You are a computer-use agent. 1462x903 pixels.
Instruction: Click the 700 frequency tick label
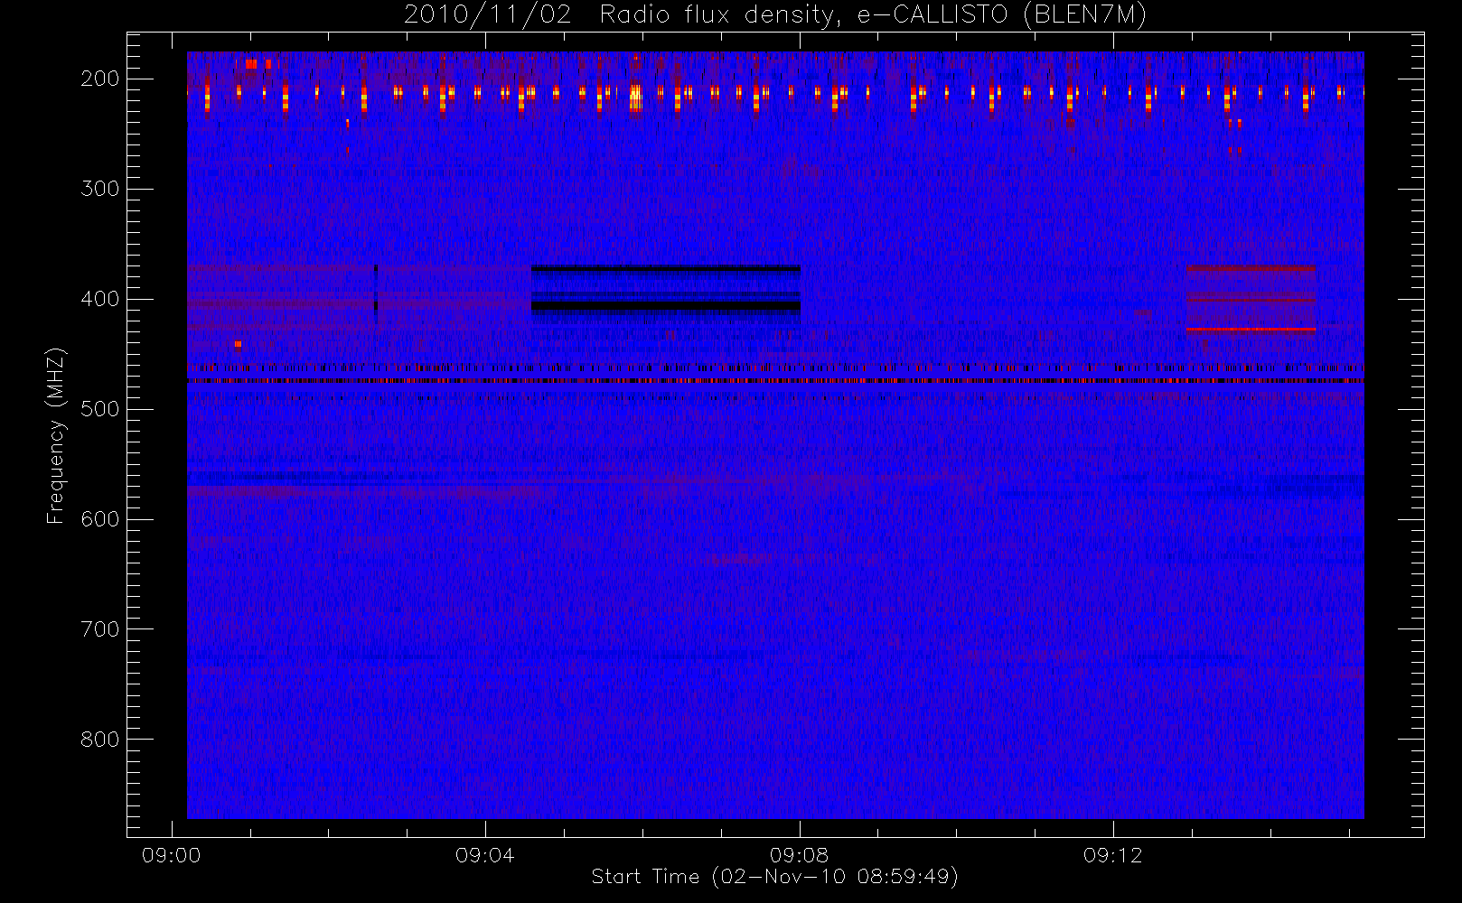click(99, 629)
